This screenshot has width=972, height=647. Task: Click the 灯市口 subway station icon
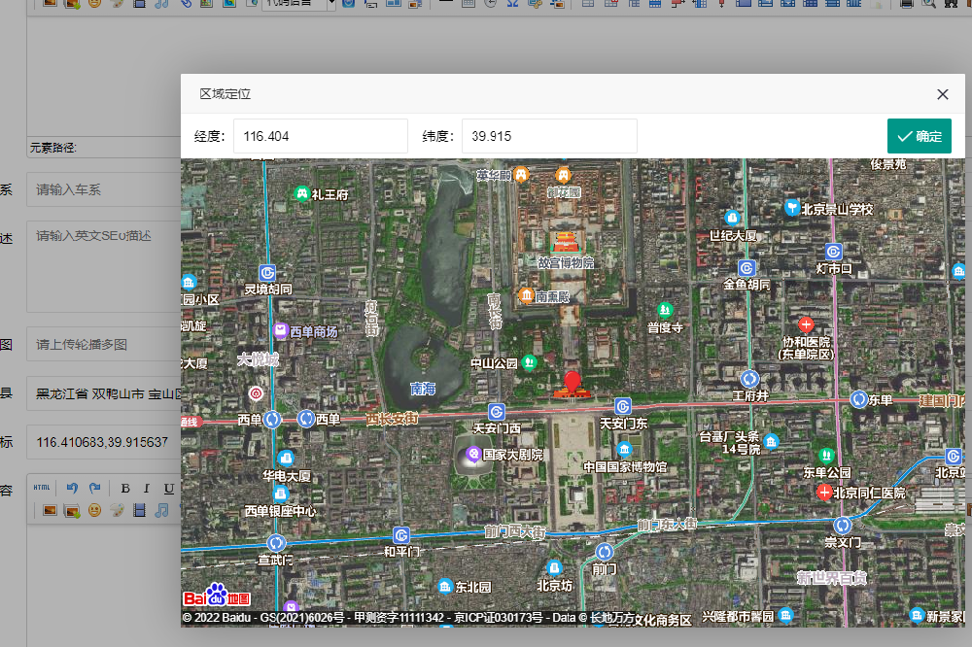(x=833, y=251)
